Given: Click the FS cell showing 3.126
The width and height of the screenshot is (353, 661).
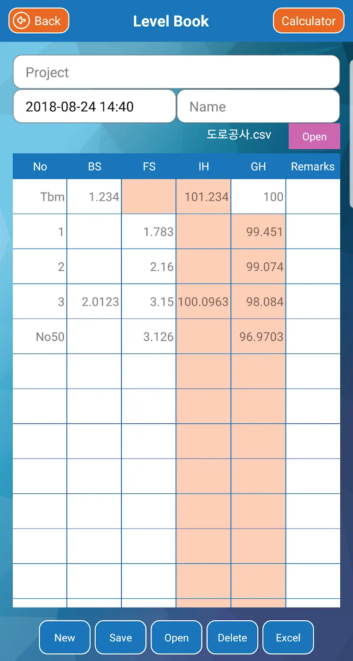Looking at the screenshot, I should coord(149,336).
